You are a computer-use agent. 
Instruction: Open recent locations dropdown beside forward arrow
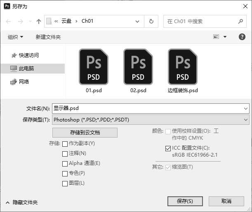(30, 21)
